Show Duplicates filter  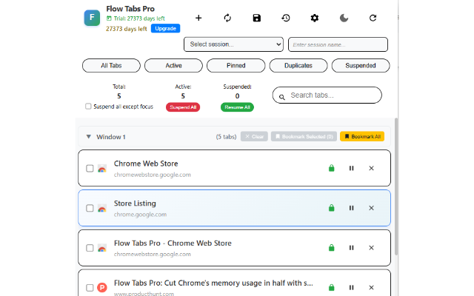click(298, 66)
